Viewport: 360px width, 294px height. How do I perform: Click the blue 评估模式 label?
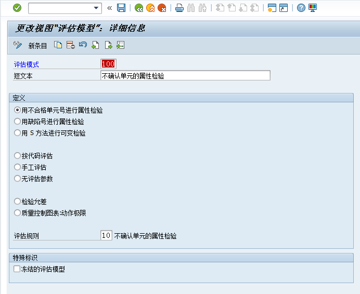click(x=27, y=64)
